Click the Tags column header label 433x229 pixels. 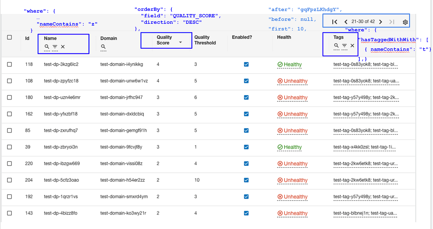pos(338,37)
